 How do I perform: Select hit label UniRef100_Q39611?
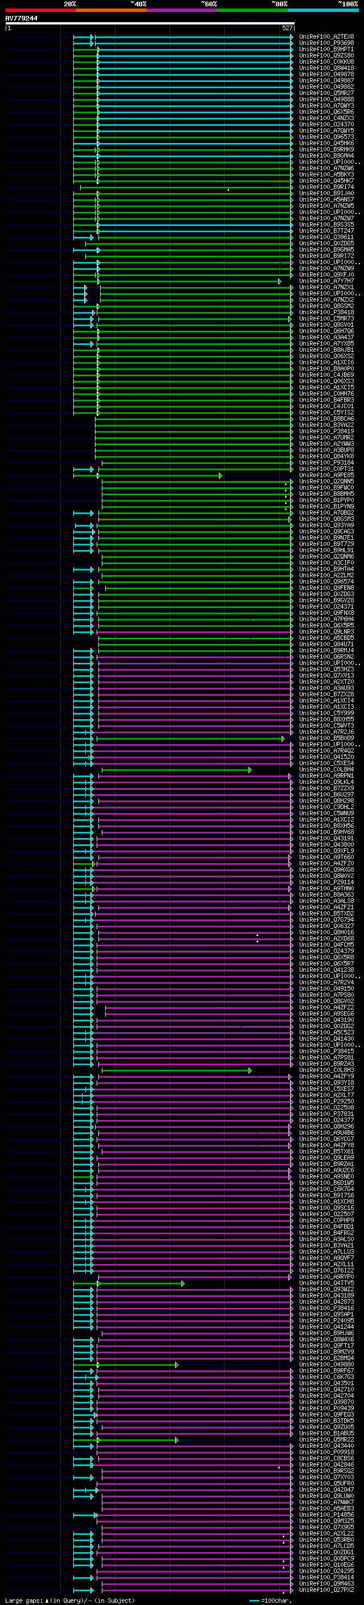(326, 237)
